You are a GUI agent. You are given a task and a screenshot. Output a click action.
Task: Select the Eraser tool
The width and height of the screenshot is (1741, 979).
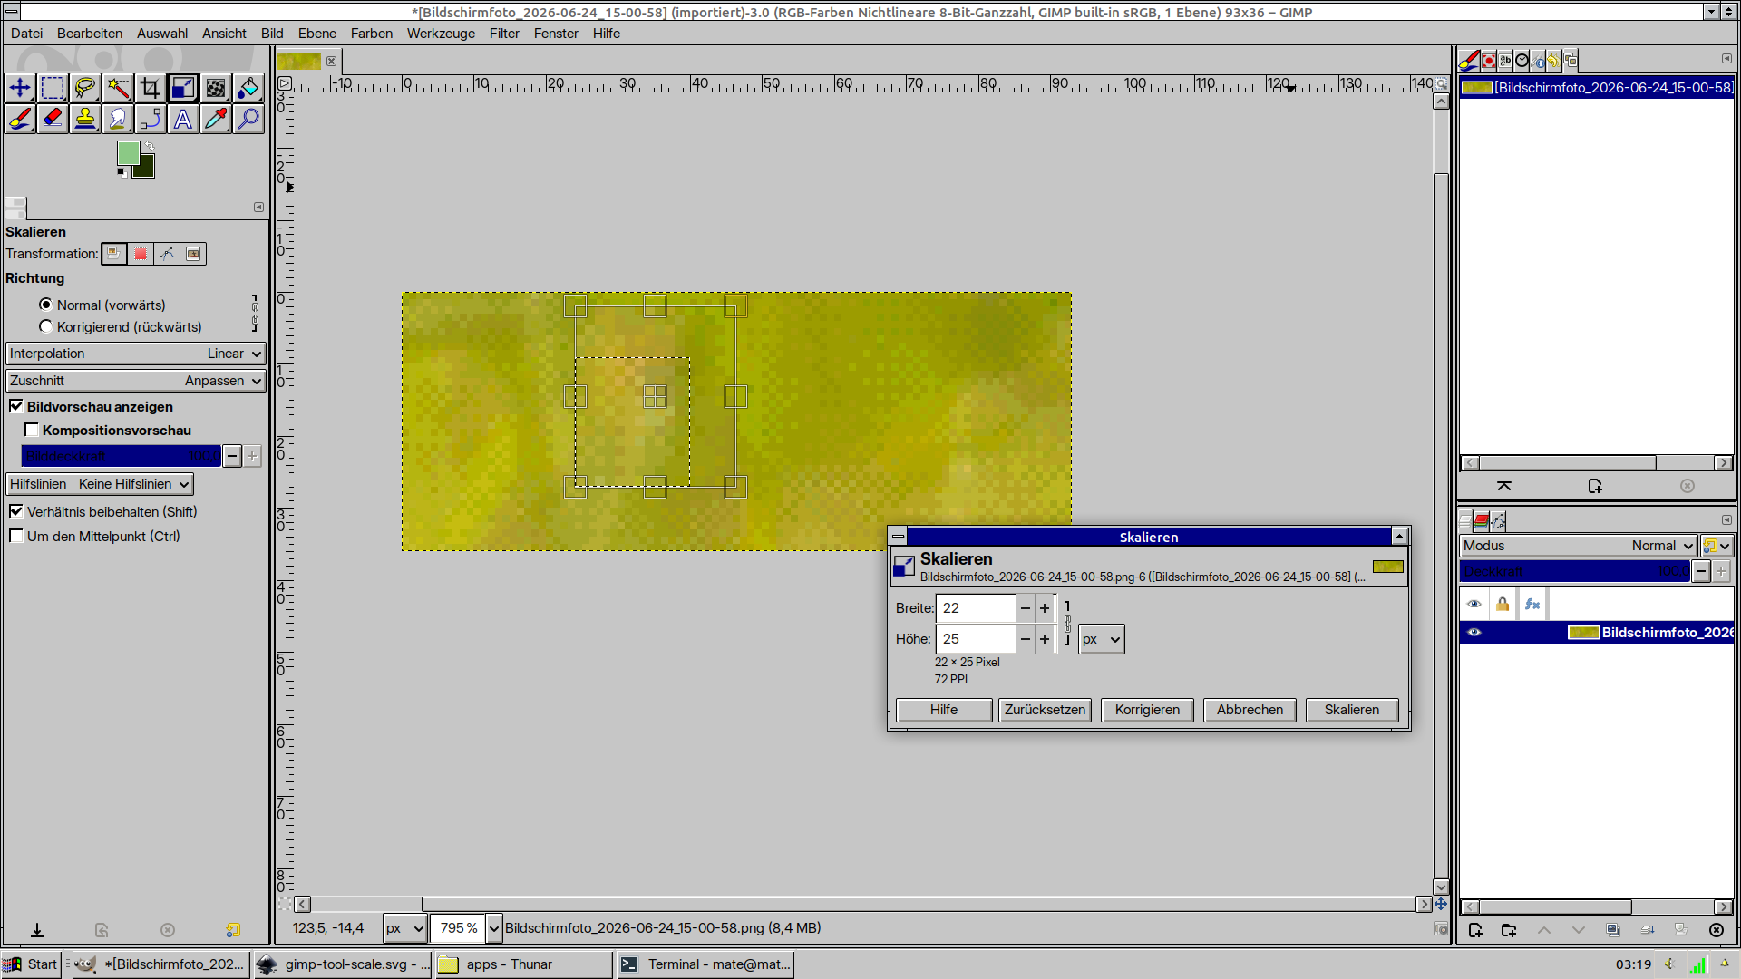tap(53, 119)
